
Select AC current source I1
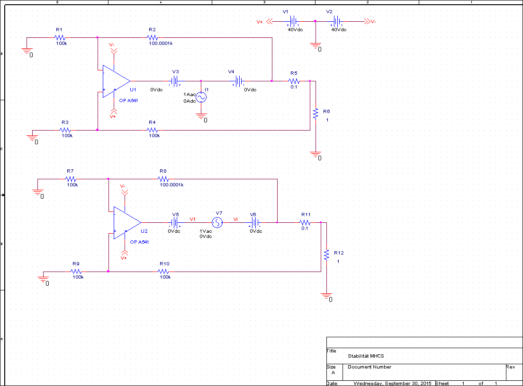click(201, 97)
